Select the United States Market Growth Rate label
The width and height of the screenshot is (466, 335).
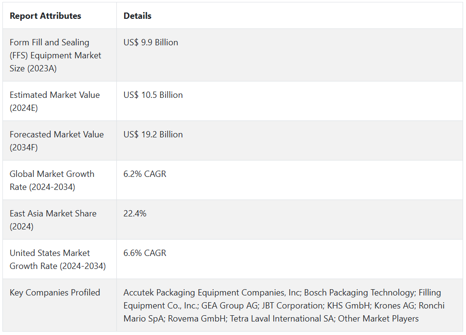pyautogui.click(x=57, y=259)
